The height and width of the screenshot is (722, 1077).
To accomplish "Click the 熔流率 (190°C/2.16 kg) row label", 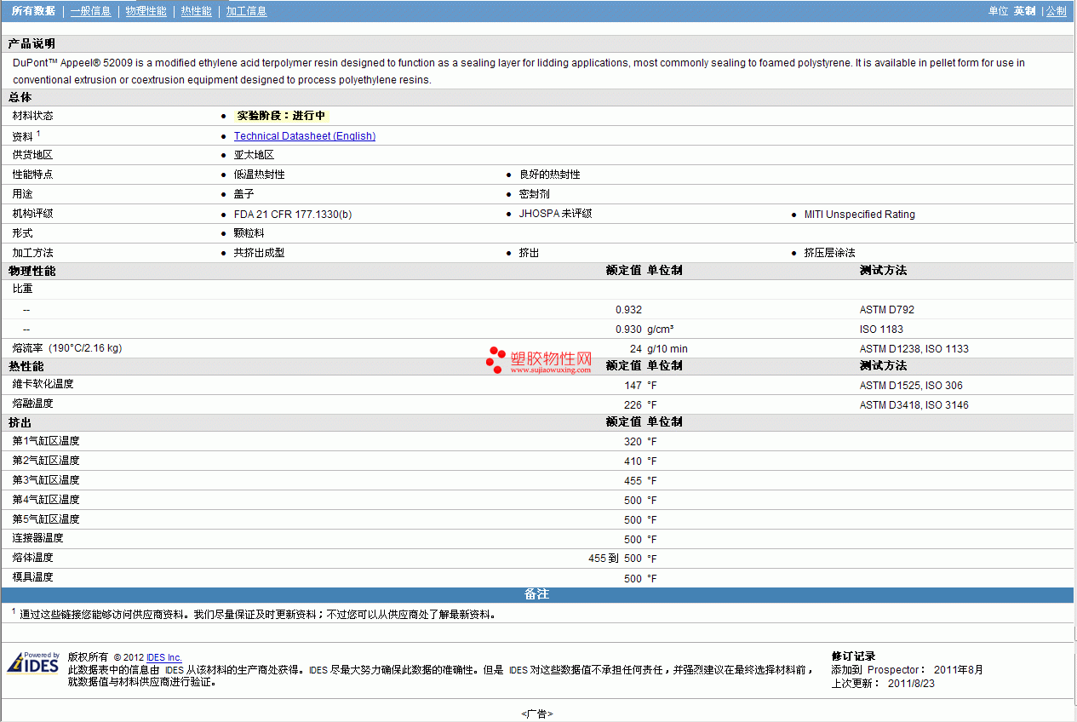I will (67, 348).
